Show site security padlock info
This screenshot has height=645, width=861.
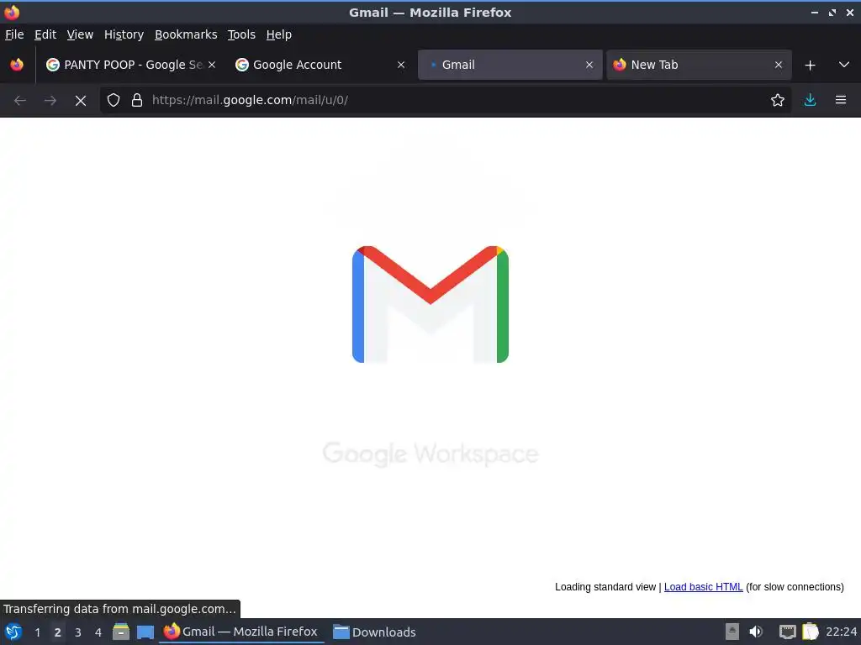click(x=137, y=100)
